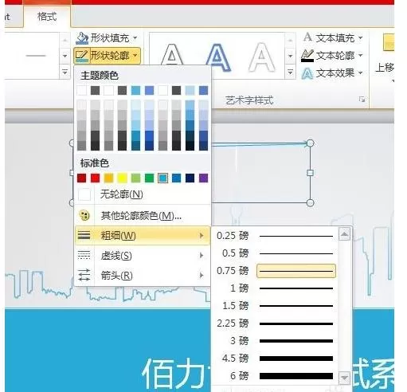Set line weight to 1.5 磅
The image size is (407, 392).
tap(275, 306)
